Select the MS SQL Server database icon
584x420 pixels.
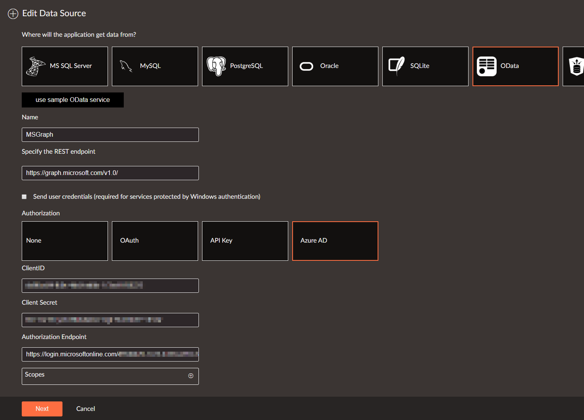(x=36, y=66)
